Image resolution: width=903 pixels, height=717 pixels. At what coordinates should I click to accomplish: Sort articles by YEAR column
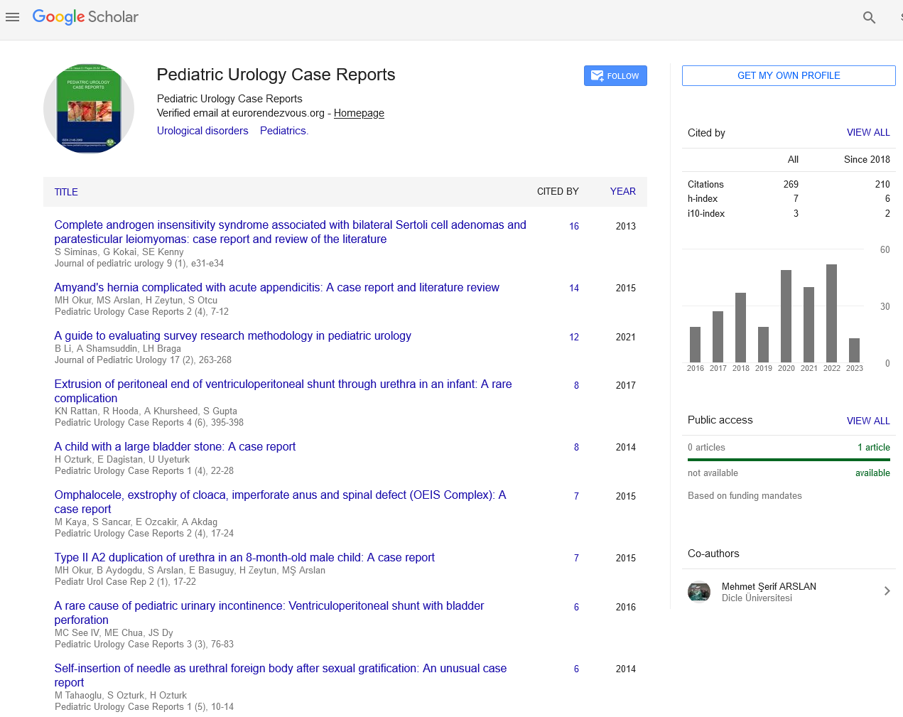coord(623,191)
